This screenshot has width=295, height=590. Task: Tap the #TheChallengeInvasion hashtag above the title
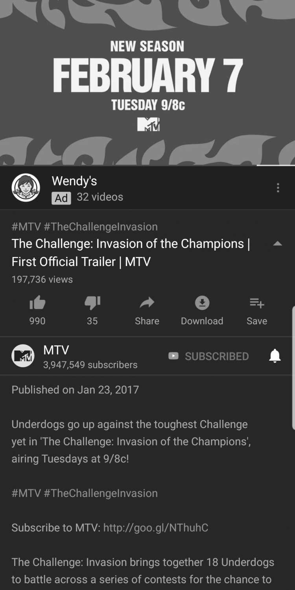(x=101, y=227)
